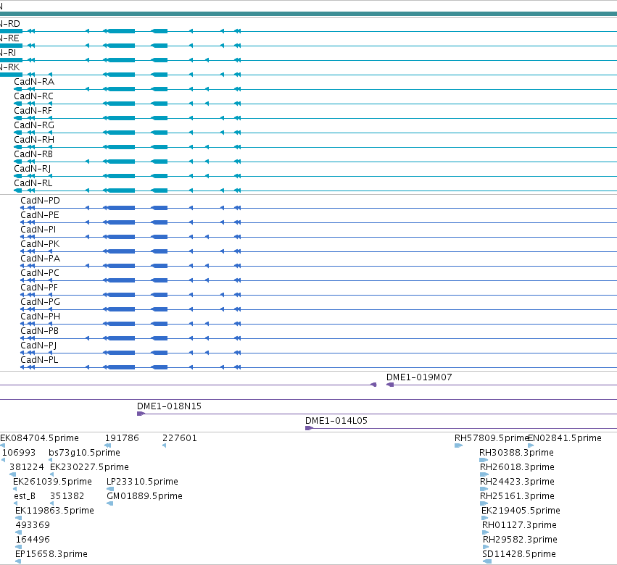This screenshot has height=565, width=617.
Task: Select the CadN-PB protein label
Action: 40,331
